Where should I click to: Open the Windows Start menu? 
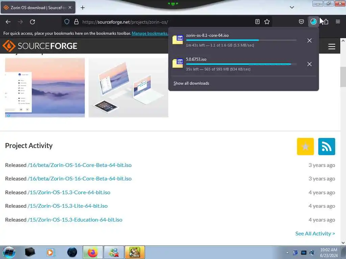(x=9, y=252)
